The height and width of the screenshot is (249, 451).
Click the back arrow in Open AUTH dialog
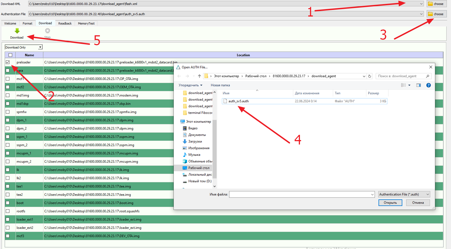[x=179, y=76]
